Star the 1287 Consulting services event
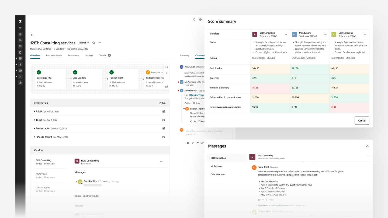Image resolution: width=388 pixels, height=218 pixels. [x=93, y=43]
